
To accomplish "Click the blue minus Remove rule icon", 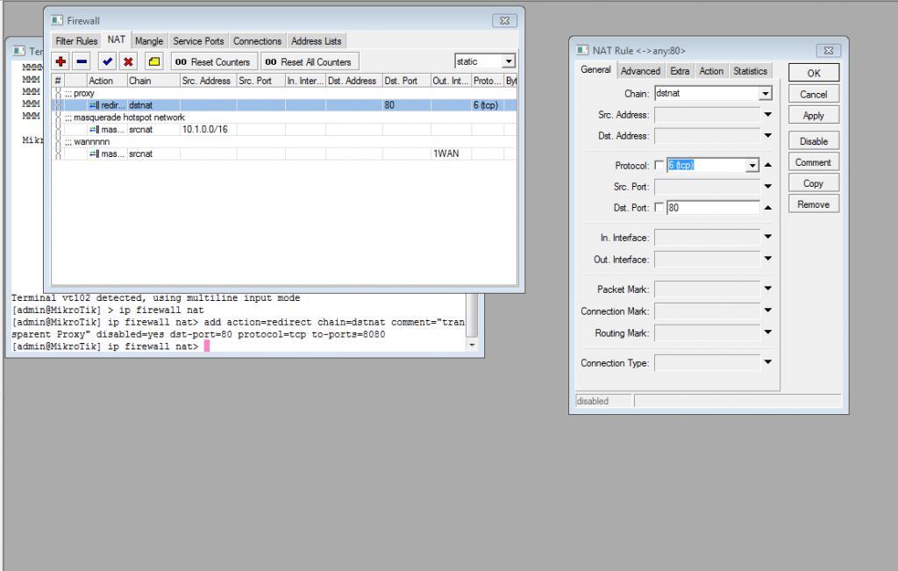I will 82,61.
